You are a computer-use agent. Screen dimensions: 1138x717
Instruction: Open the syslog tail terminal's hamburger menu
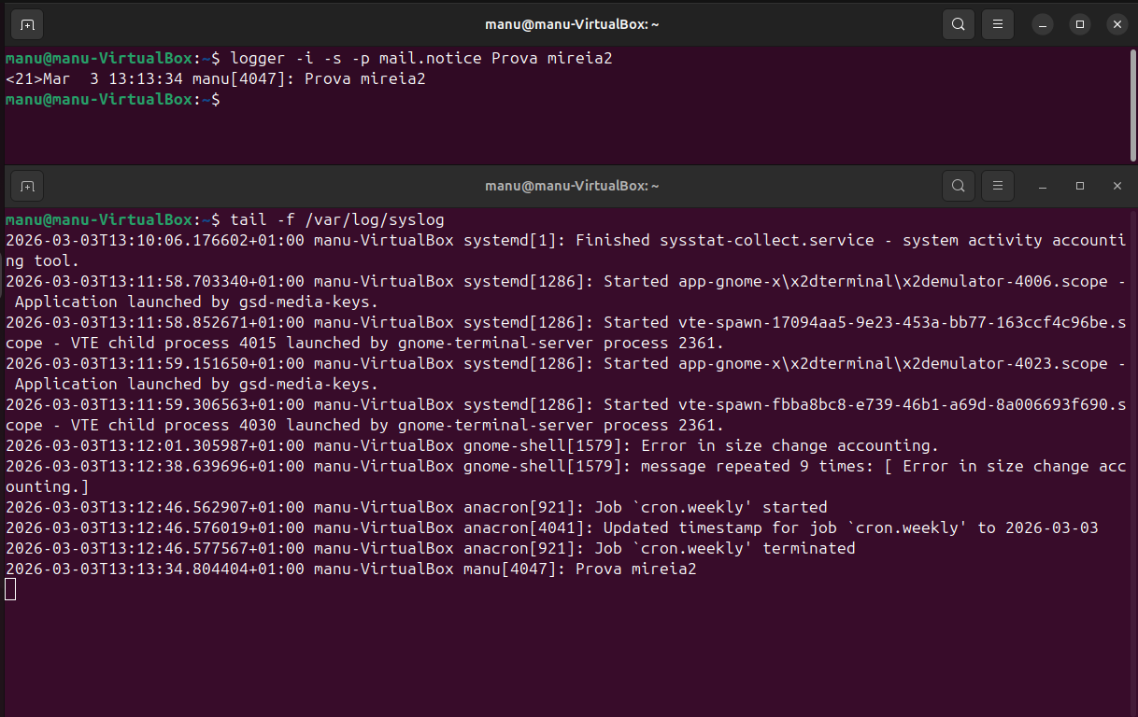click(998, 186)
